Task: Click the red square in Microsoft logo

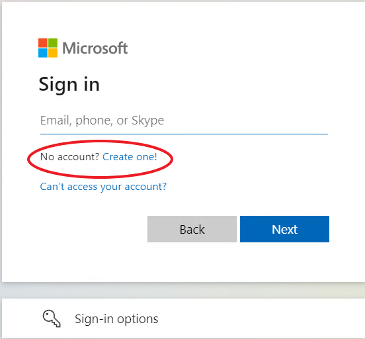Action: 43,43
